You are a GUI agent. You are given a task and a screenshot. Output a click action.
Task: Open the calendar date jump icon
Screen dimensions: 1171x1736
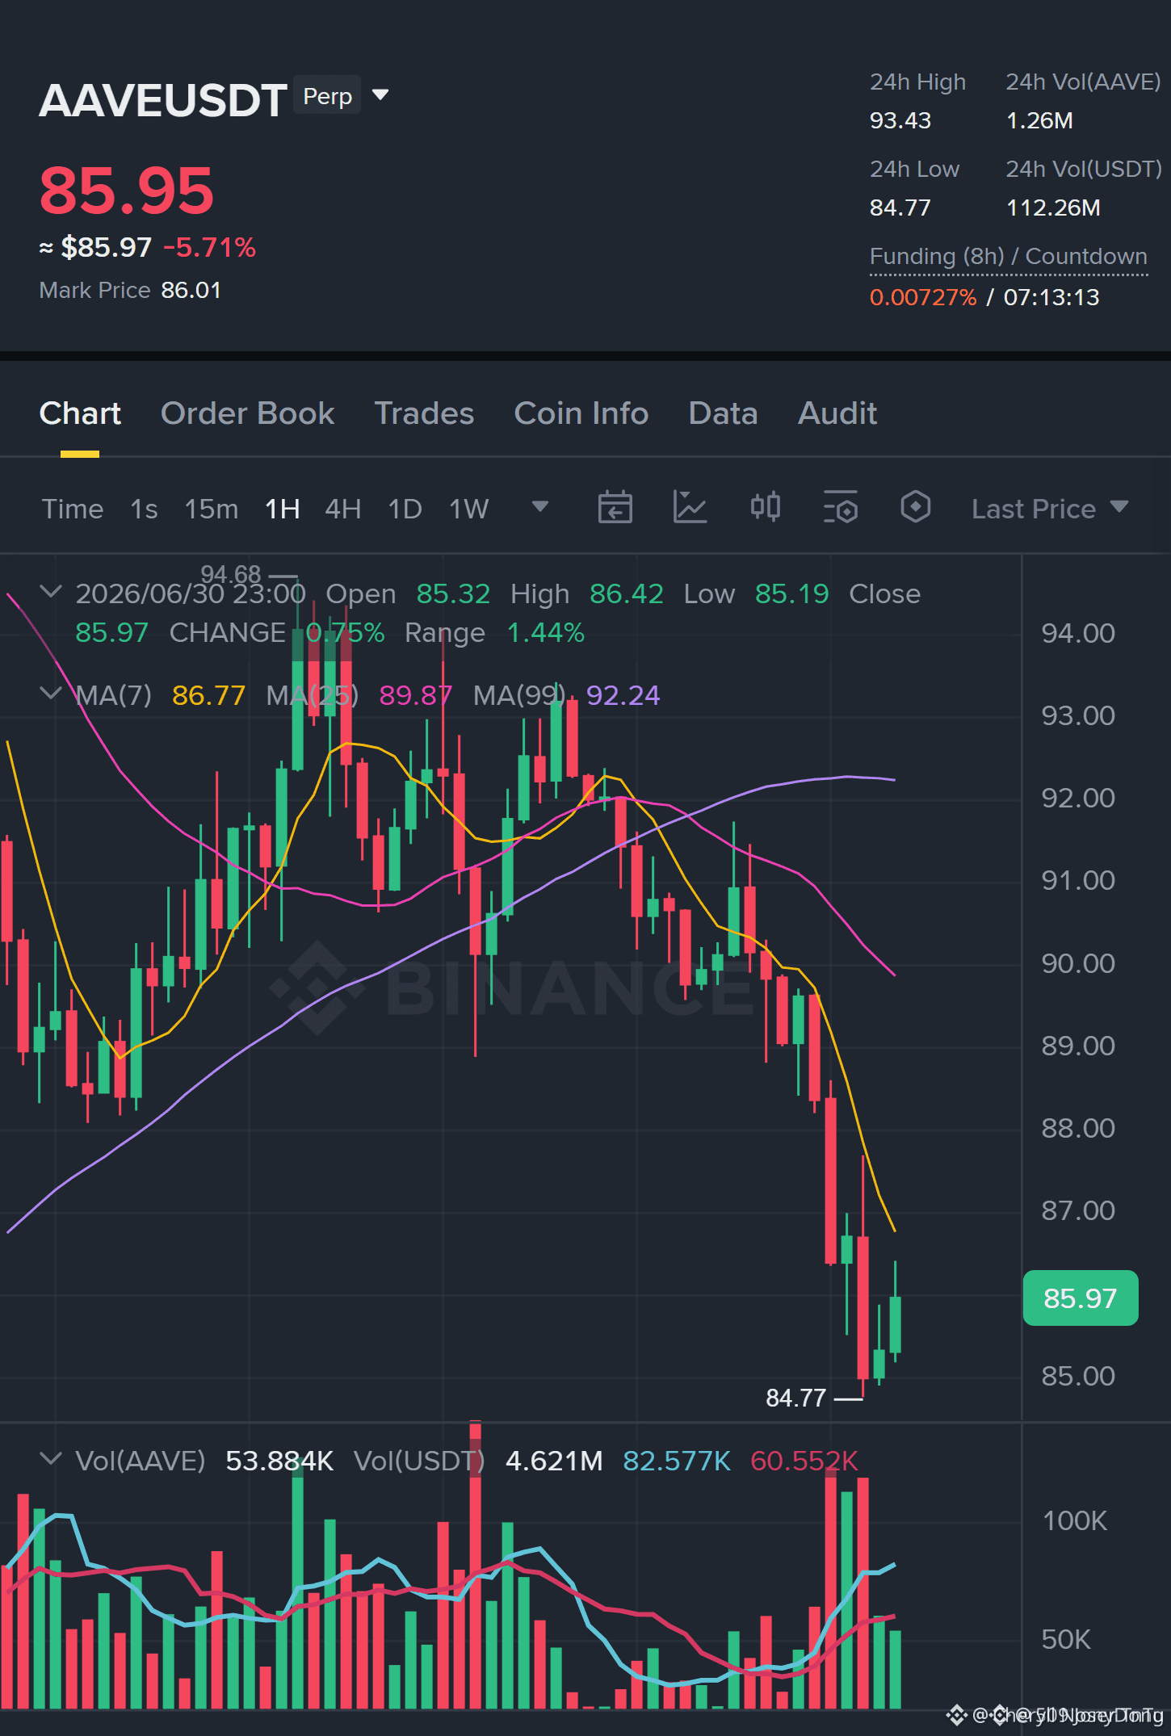click(x=615, y=508)
